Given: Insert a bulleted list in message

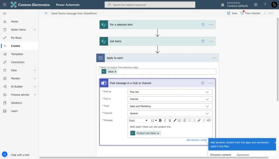Looking at the screenshot, I should pyautogui.click(x=180, y=120).
